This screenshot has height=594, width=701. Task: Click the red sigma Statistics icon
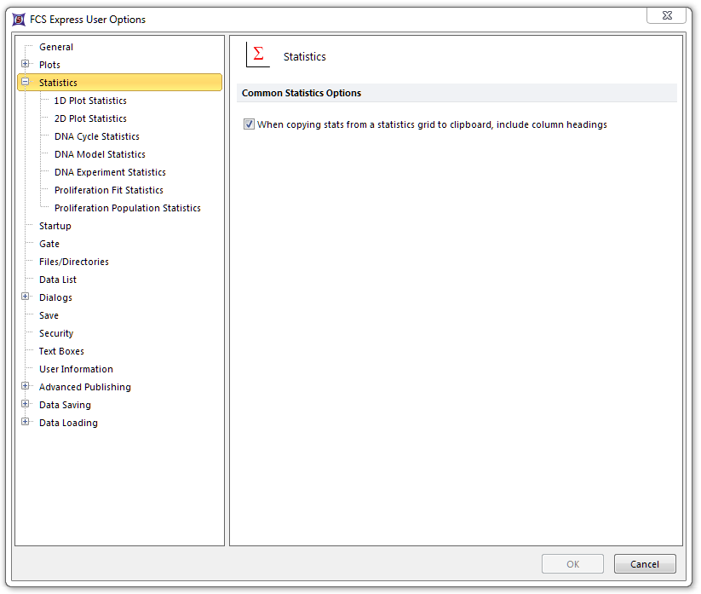click(x=258, y=55)
